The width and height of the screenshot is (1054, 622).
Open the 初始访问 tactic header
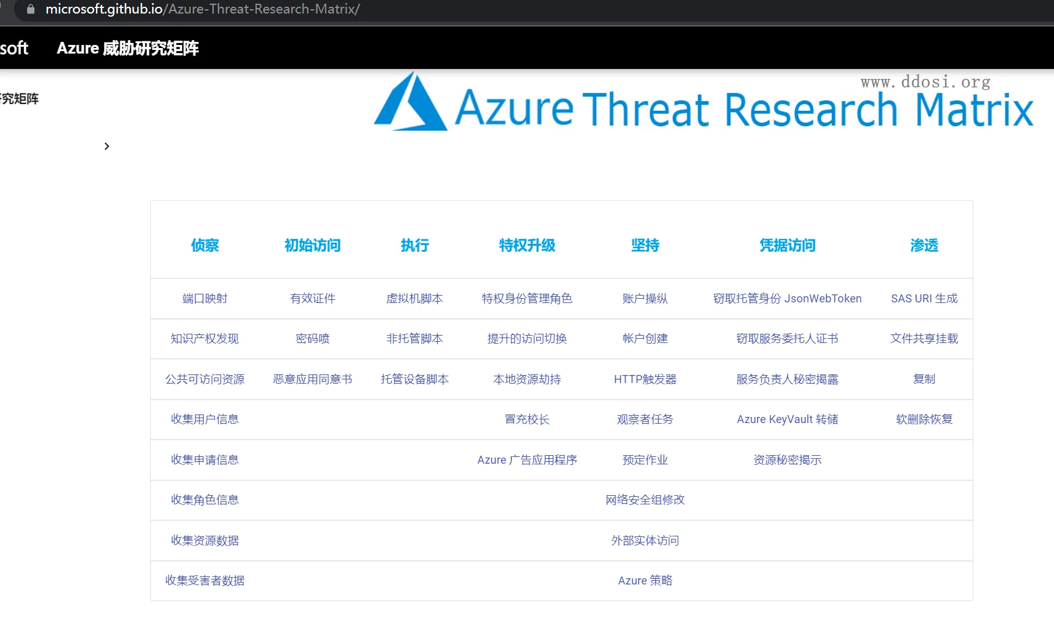313,245
